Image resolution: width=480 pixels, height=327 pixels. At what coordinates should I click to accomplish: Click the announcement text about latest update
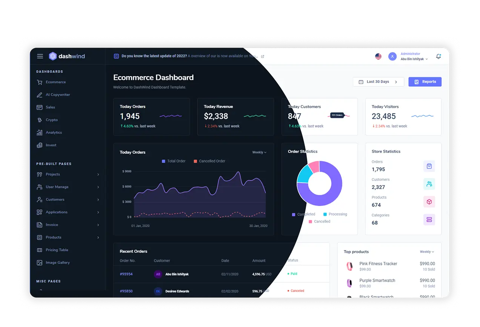[189, 56]
